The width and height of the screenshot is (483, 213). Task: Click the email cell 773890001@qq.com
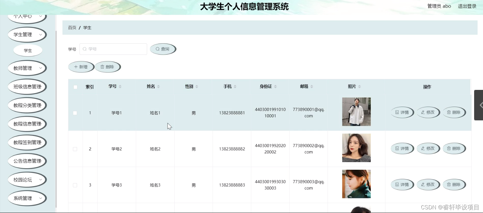(x=308, y=113)
